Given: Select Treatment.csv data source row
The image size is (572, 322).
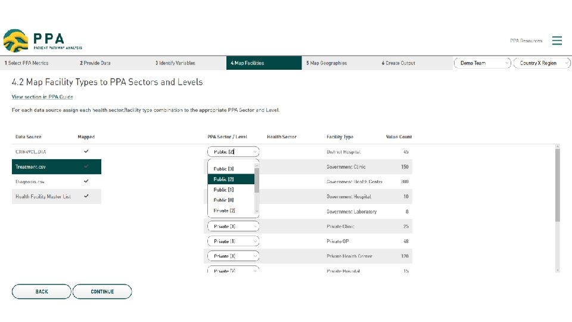Looking at the screenshot, I should 57,166.
